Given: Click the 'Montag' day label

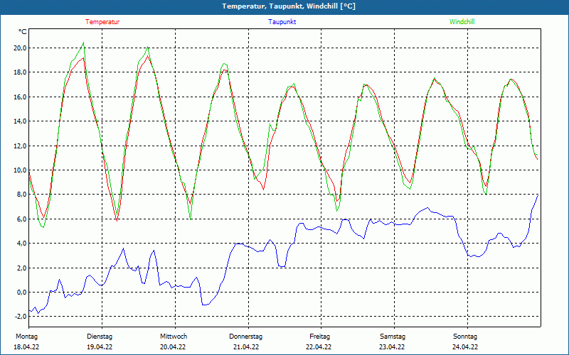Looking at the screenshot, I should pyautogui.click(x=26, y=337).
